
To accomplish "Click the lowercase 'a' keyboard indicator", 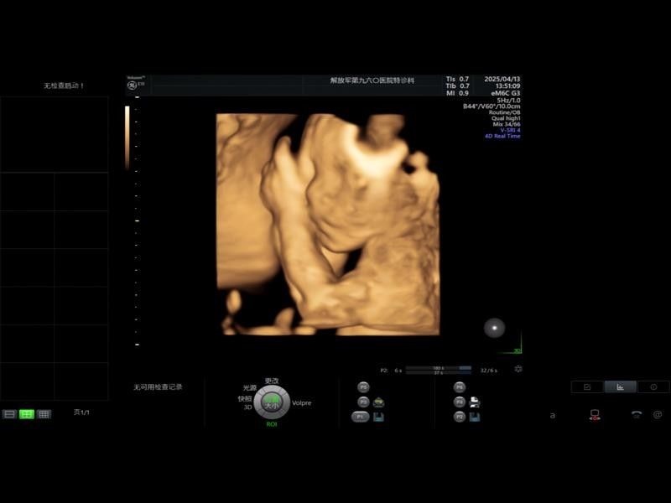I will click(x=553, y=415).
